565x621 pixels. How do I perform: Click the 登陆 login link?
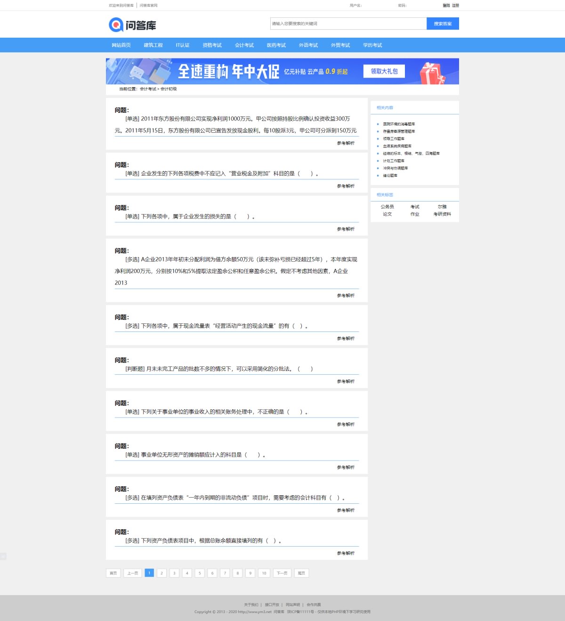tap(446, 6)
